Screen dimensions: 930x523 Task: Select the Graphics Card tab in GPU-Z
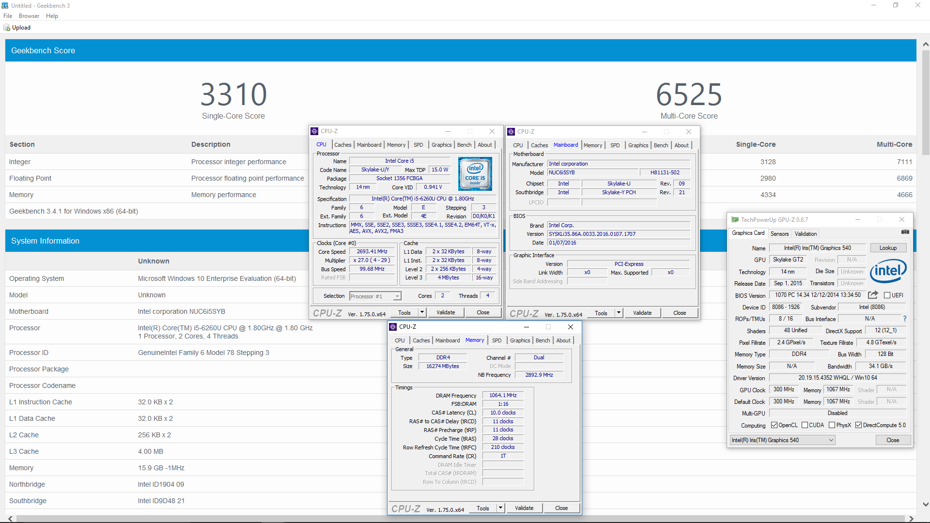pos(748,233)
